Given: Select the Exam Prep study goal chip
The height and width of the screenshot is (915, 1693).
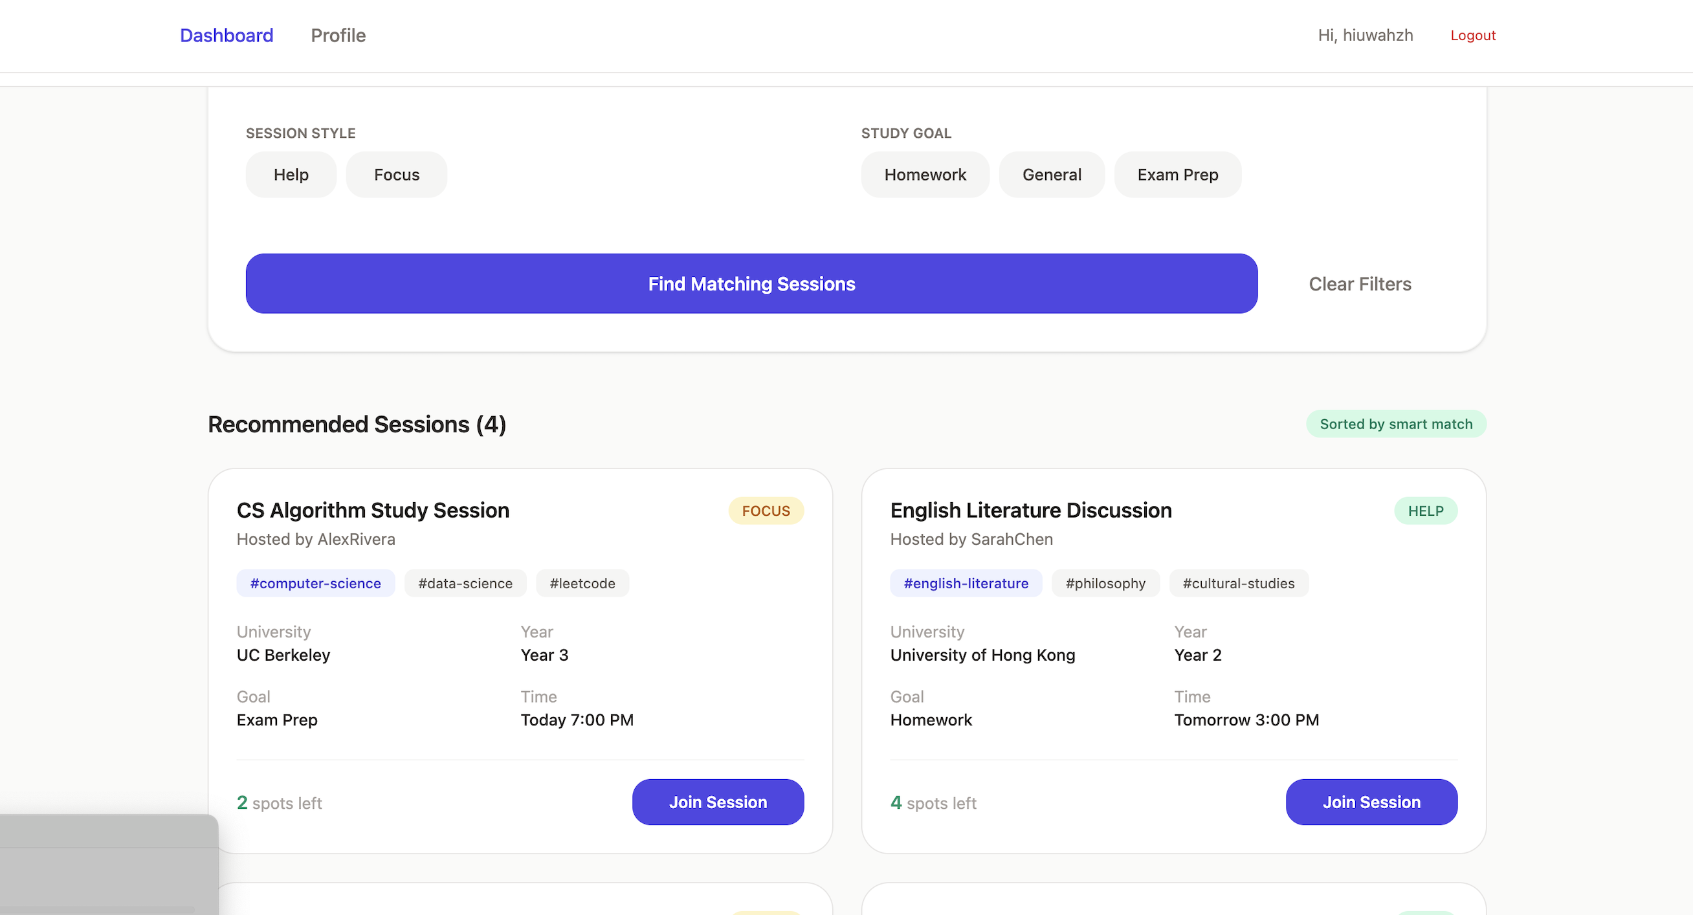Looking at the screenshot, I should point(1177,175).
